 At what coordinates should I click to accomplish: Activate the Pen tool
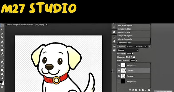[2, 62]
